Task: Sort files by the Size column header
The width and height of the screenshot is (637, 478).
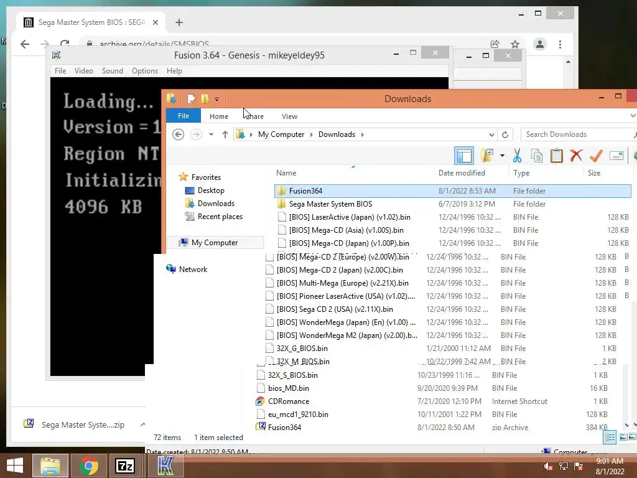Action: tap(593, 173)
